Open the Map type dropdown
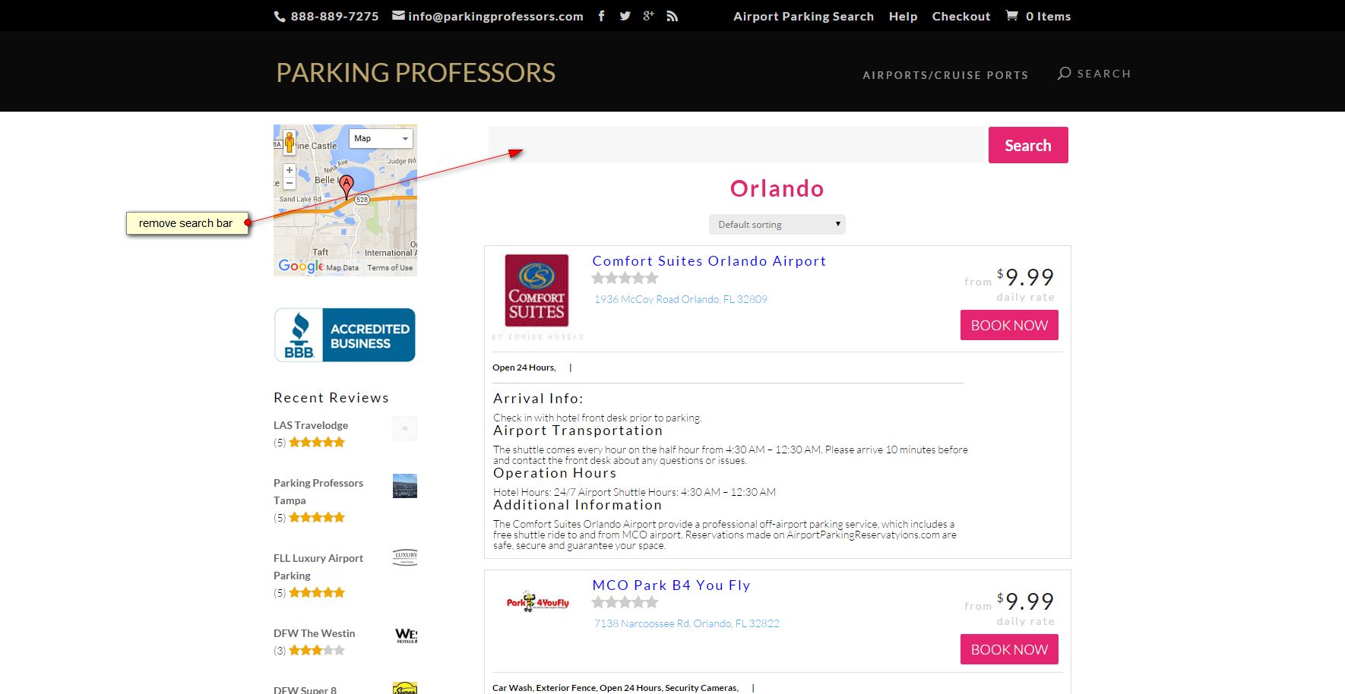Image resolution: width=1345 pixels, height=694 pixels. [381, 138]
